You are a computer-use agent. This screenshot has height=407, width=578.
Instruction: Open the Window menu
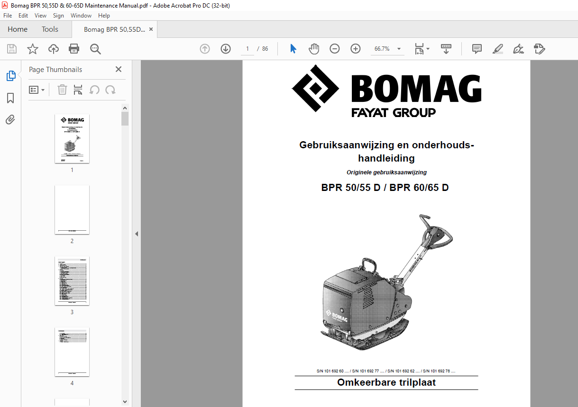click(x=81, y=16)
